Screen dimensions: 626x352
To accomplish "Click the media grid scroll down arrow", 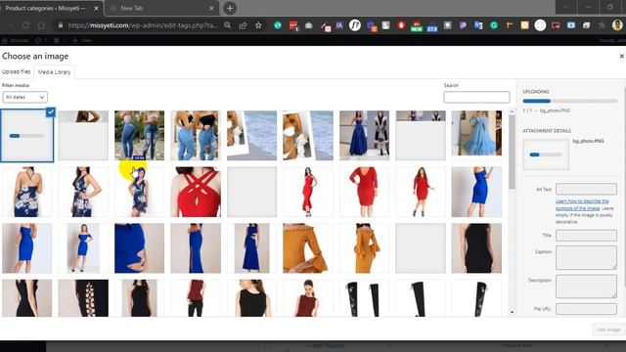I will 512,313.
